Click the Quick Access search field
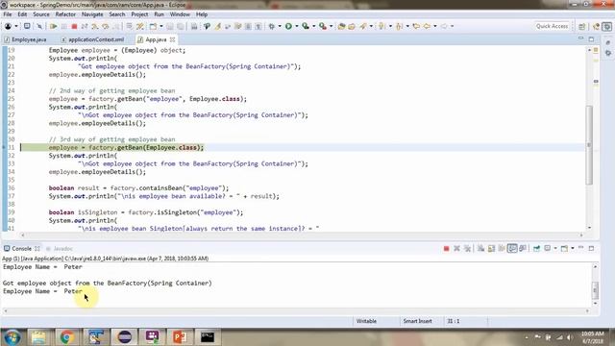 (552, 26)
